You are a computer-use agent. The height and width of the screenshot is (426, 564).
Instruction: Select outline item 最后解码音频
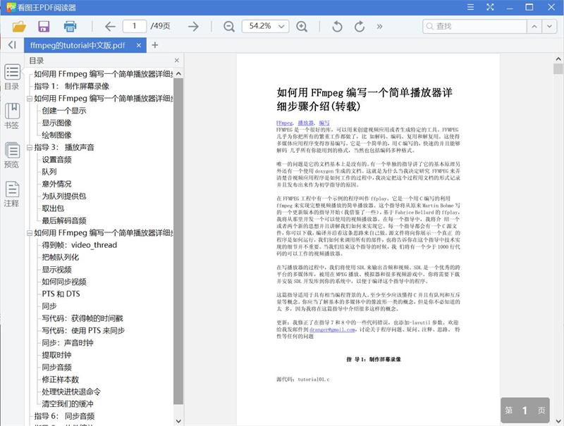click(x=64, y=220)
